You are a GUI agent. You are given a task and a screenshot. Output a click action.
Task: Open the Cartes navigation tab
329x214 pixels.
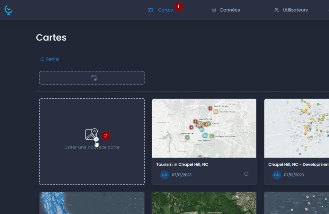click(x=165, y=10)
